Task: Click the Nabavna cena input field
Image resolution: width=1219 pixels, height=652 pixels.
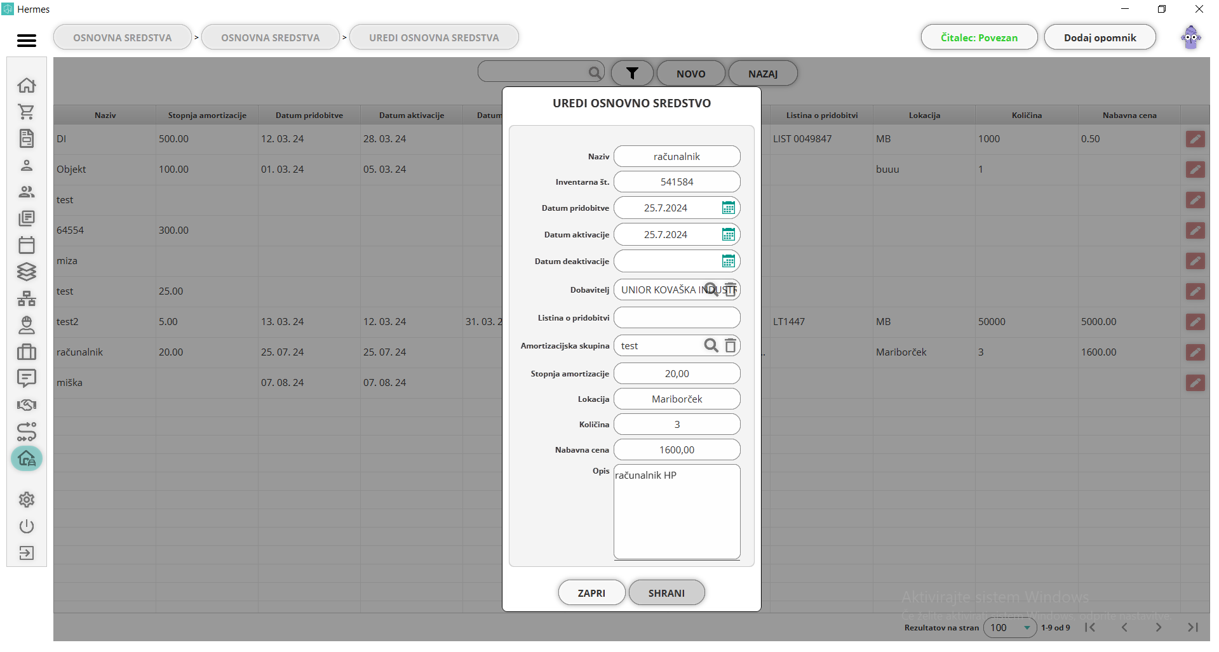Action: pos(677,449)
